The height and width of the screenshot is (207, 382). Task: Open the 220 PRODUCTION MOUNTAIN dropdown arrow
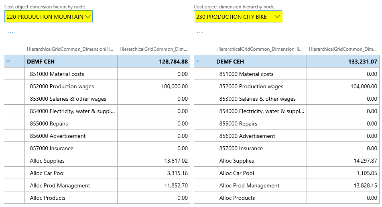(x=88, y=17)
